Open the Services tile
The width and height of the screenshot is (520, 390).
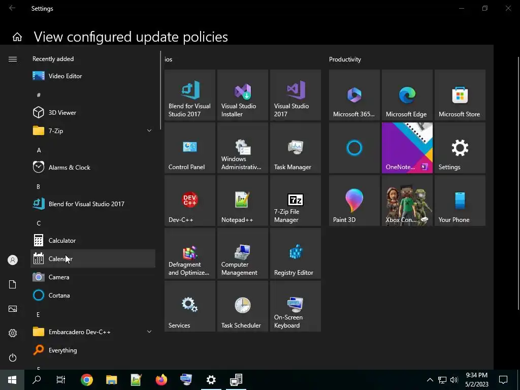pos(190,306)
